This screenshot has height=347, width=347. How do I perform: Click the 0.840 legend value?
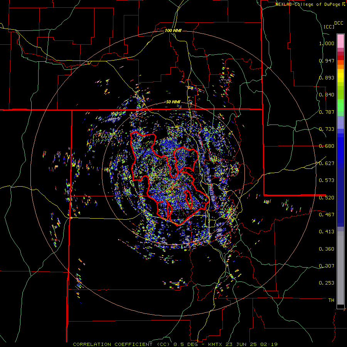click(x=327, y=95)
